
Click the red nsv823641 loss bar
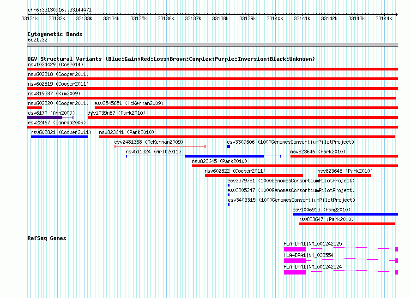pos(247,137)
